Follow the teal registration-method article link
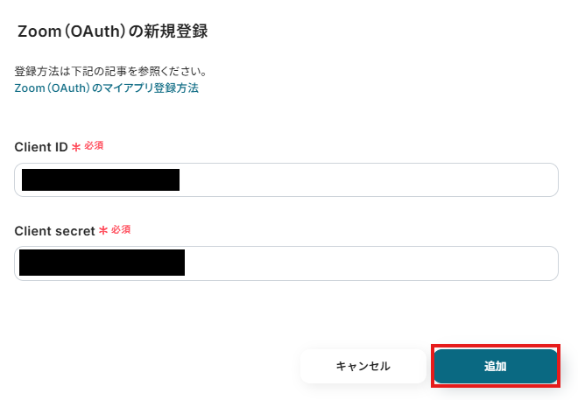Viewport: 578px width, 400px height. coord(107,88)
